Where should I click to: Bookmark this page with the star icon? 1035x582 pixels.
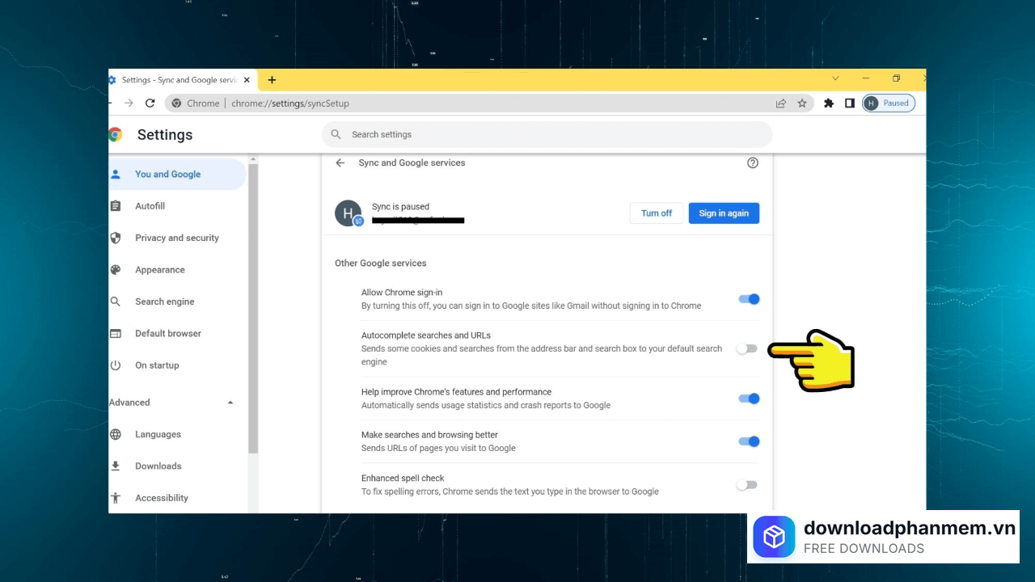pyautogui.click(x=802, y=103)
